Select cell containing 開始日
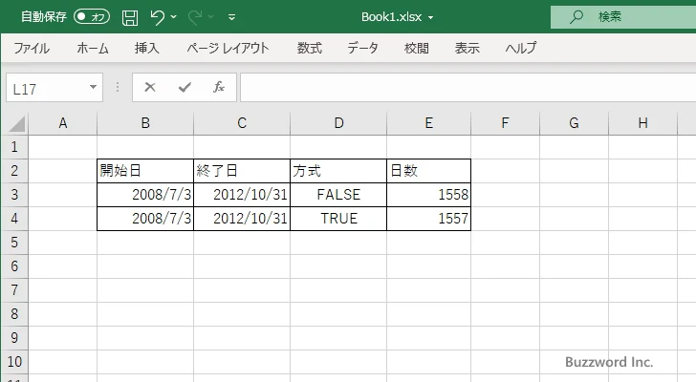The width and height of the screenshot is (696, 382). tap(145, 171)
